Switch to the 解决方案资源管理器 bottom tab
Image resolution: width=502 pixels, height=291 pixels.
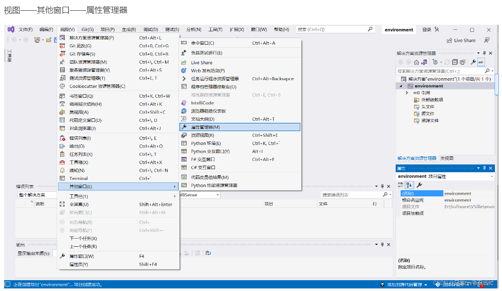tap(417, 158)
